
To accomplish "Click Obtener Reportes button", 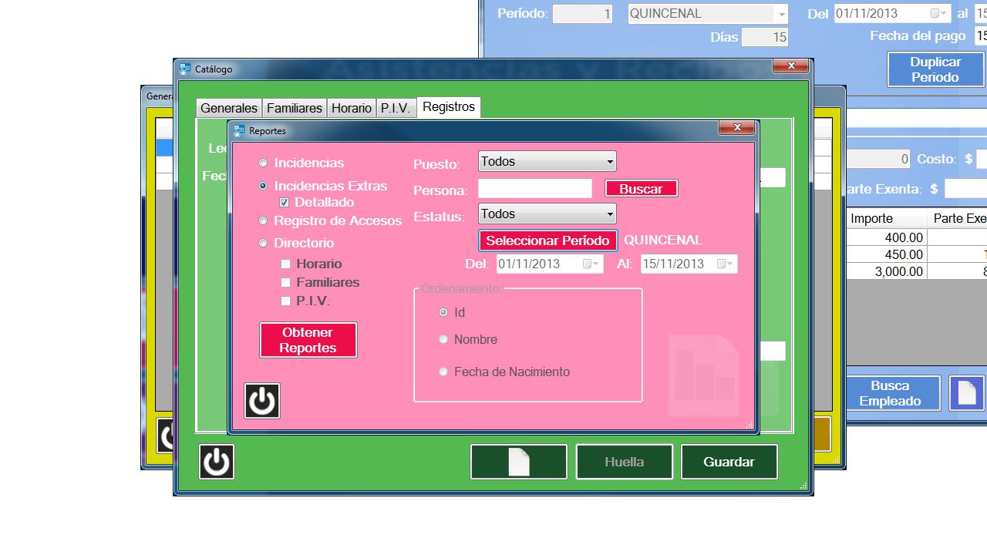I will coord(308,340).
